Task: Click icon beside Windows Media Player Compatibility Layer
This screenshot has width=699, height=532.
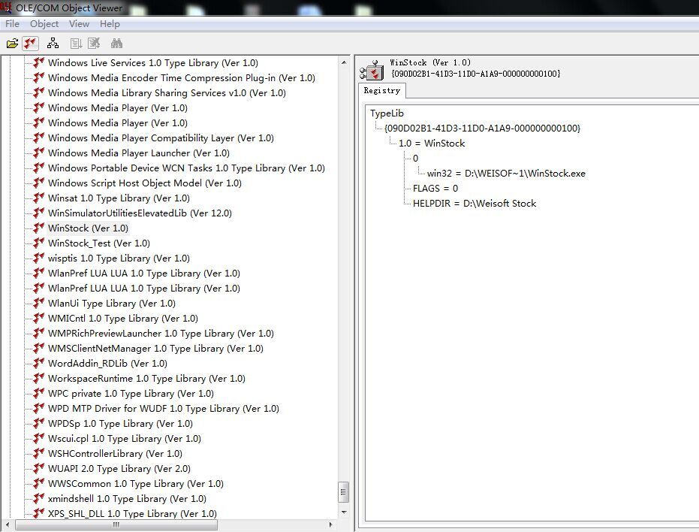Action: pos(39,138)
